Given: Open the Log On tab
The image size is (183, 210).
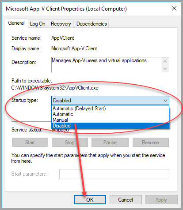Looking at the screenshot, I should [38, 24].
